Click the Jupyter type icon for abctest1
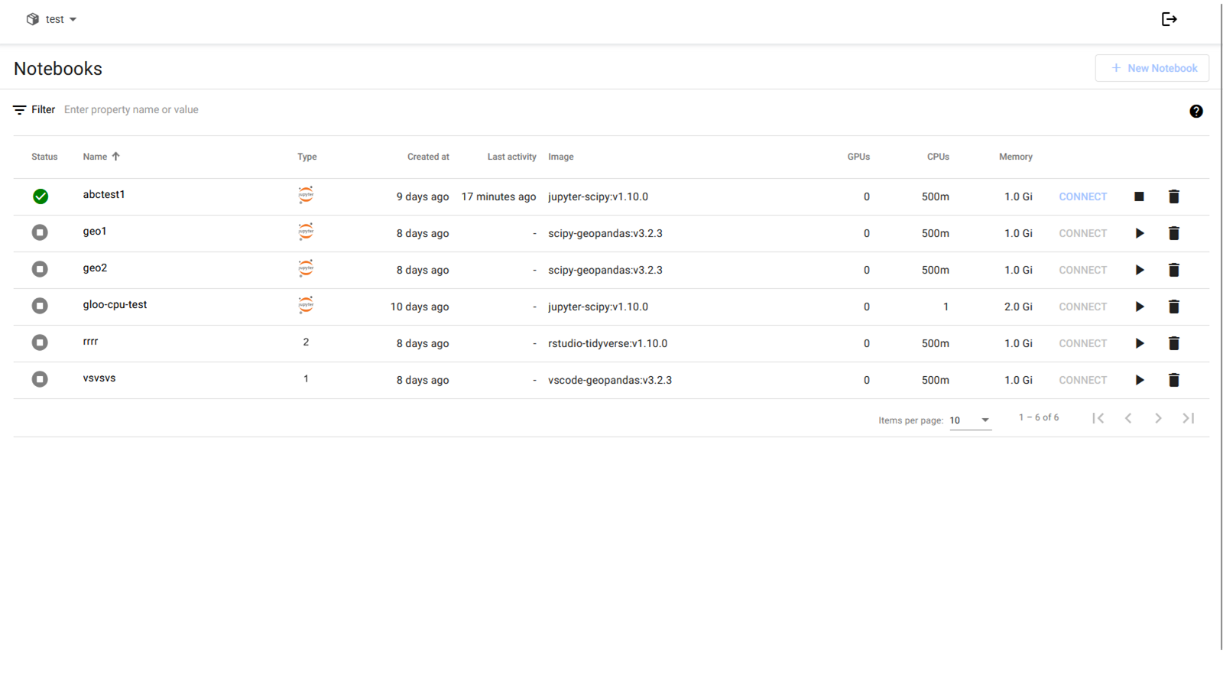Viewport: 1223px width, 688px height. 306,195
